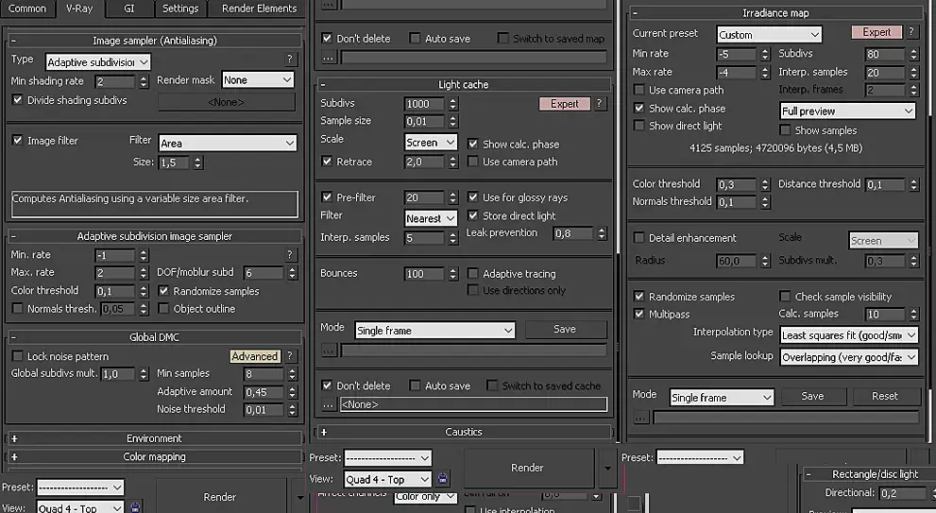936x513 pixels.
Task: Open the Render mask dropdown
Action: 258,80
